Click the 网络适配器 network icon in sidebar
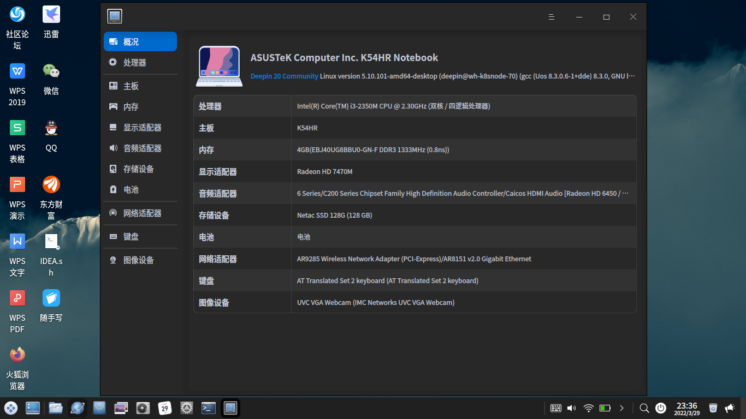 113,213
